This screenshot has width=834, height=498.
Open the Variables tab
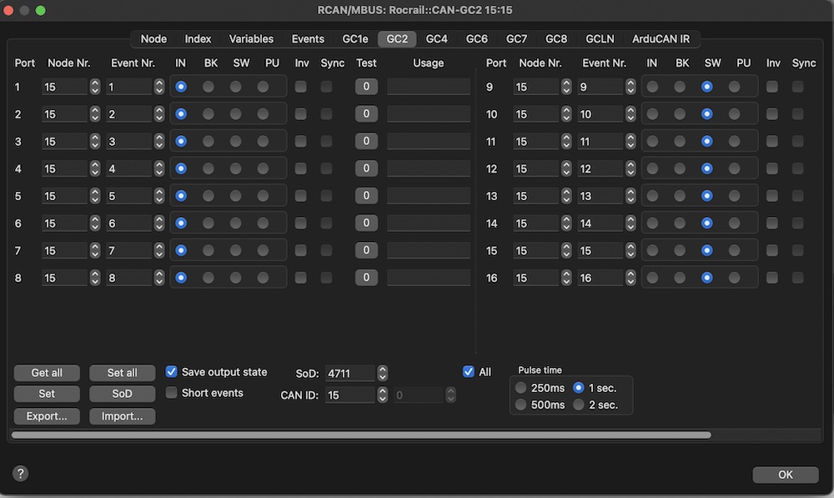[251, 38]
